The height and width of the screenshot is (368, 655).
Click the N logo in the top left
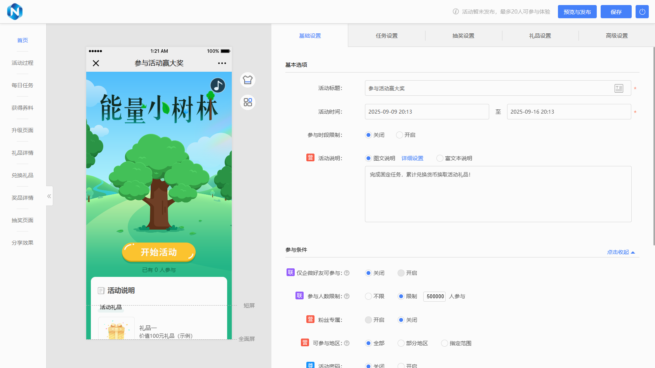15,12
